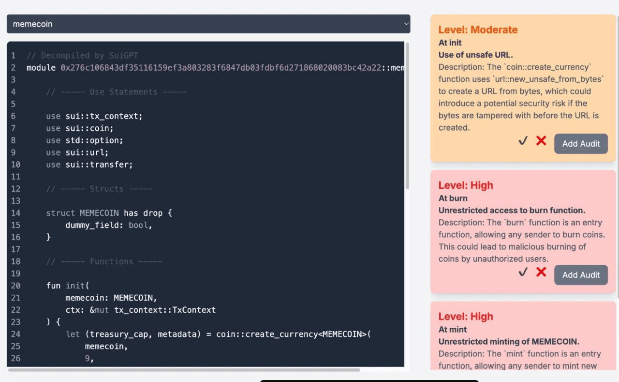Click the "use std::option;" line
Viewport: 619px width, 382px height.
click(85, 140)
